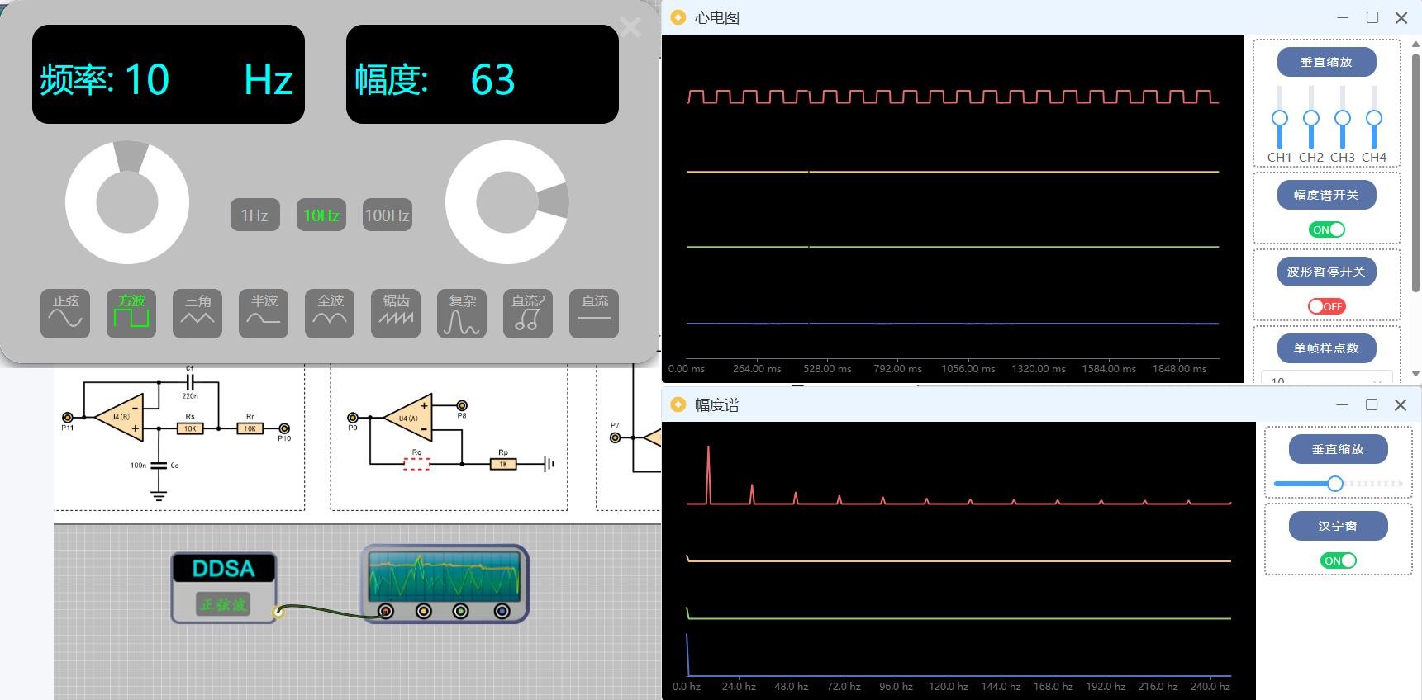Open the single-frame sample count dropdown
The width and height of the screenshot is (1422, 700).
click(x=1326, y=378)
